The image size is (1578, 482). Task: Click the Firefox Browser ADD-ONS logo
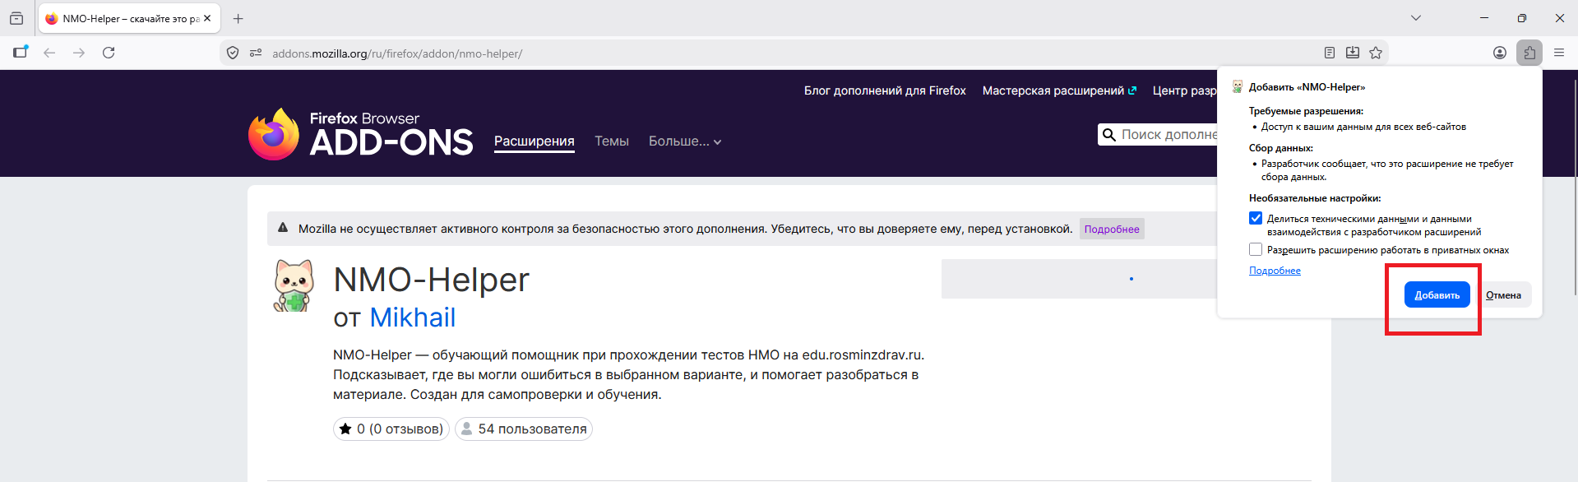(361, 134)
